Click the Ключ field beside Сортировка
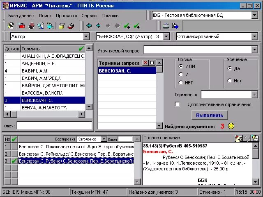The image size is (263, 197). (125, 139)
